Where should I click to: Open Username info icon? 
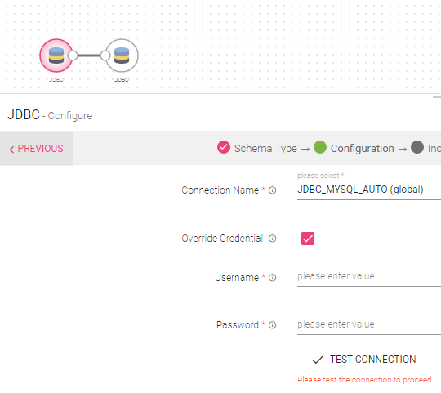point(272,278)
